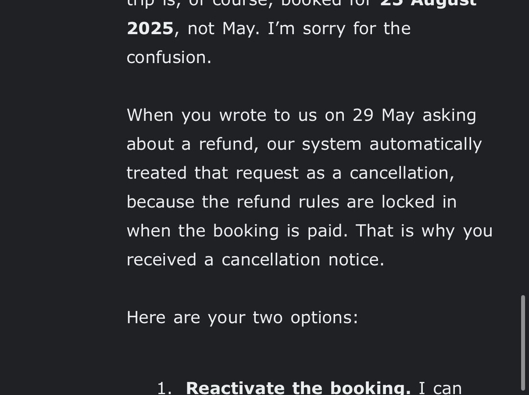Screen dimensions: 529x395
Task: Click the phrase 'I'm sorry for the'
Action: coord(339,29)
